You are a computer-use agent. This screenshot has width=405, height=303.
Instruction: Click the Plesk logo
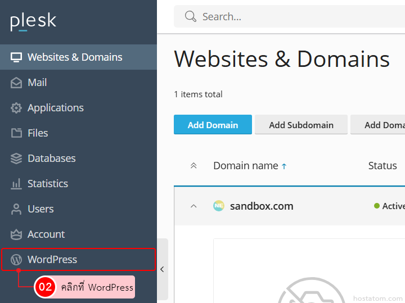33,21
